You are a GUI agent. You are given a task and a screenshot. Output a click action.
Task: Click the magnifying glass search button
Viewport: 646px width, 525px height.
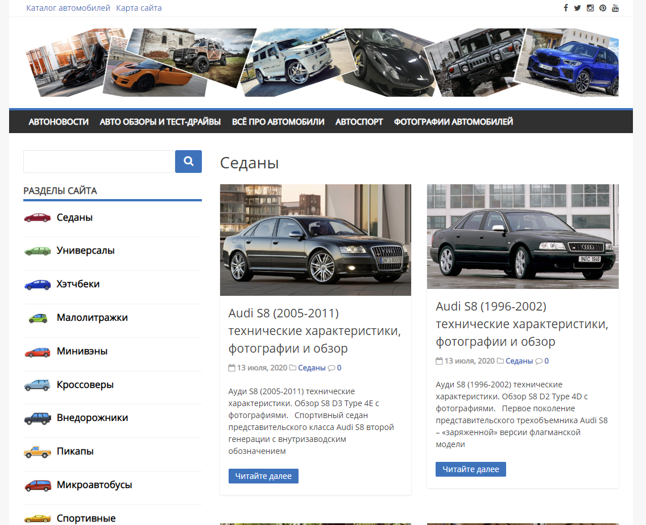188,162
